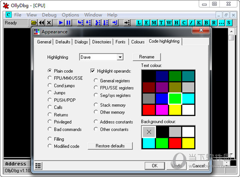This screenshot has width=240, height=177.
Task: Click the Step over toolbar icon
Action: point(88,23)
